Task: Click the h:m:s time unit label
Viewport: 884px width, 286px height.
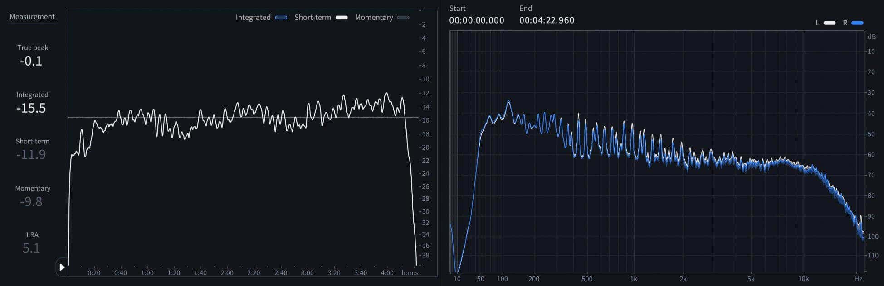Action: [410, 273]
